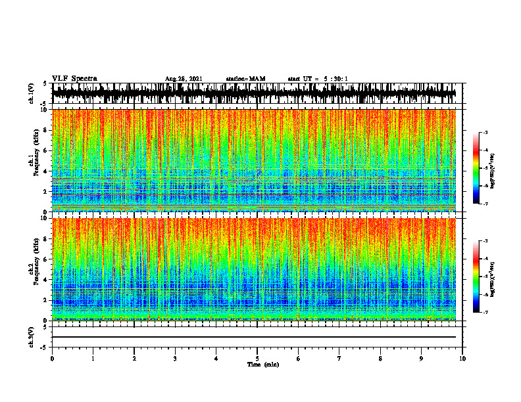This screenshot has width=521, height=402.
Task: Click the ch.2 spectrogram color scale bar
Action: (476, 277)
